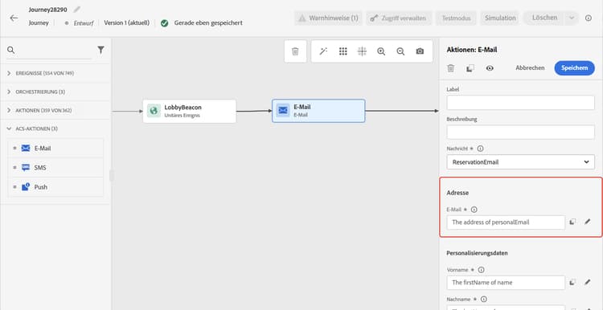
Task: Toggle the dotted grid display icon
Action: (343, 51)
